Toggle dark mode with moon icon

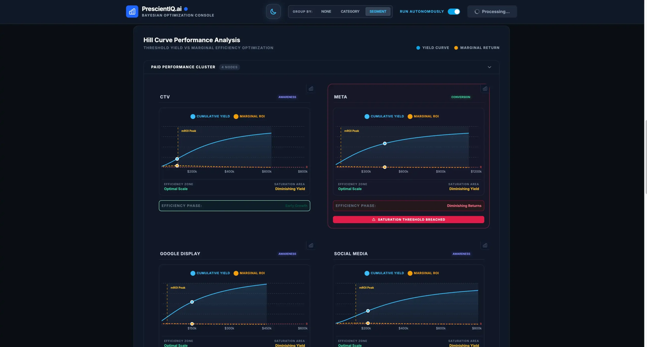(273, 12)
